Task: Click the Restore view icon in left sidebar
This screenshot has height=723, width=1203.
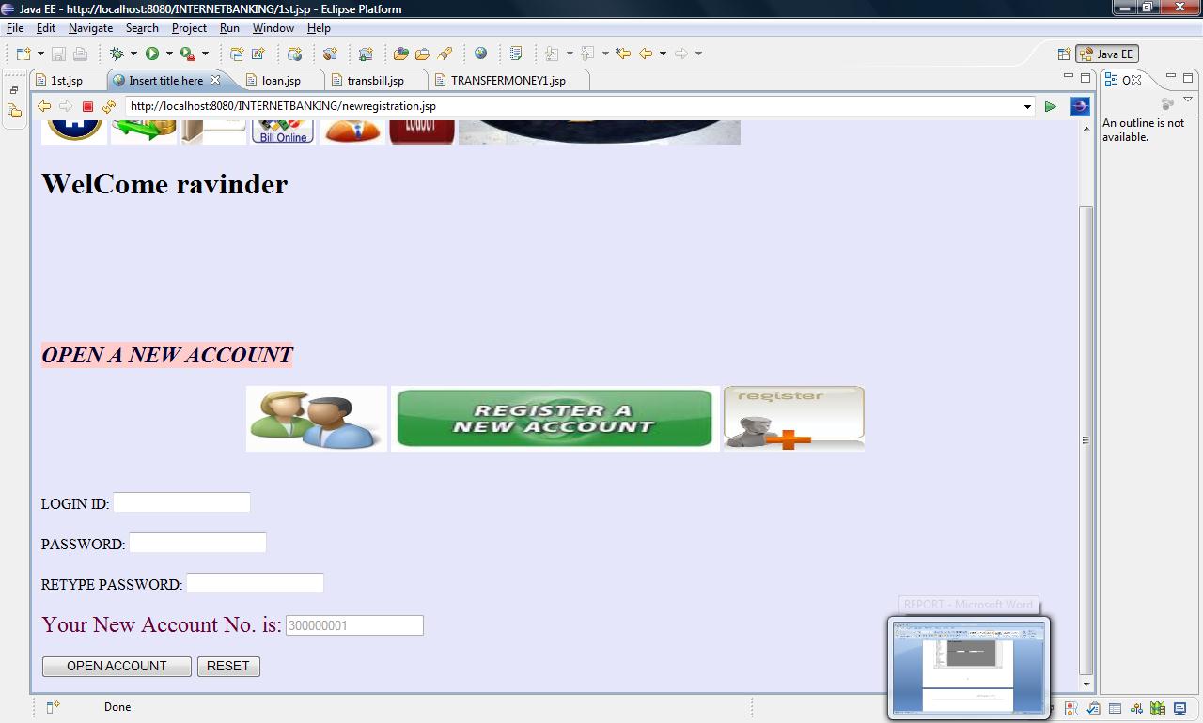Action: pyautogui.click(x=14, y=90)
